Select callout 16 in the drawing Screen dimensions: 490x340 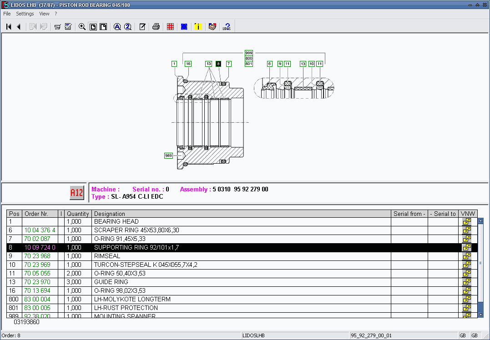[188, 64]
